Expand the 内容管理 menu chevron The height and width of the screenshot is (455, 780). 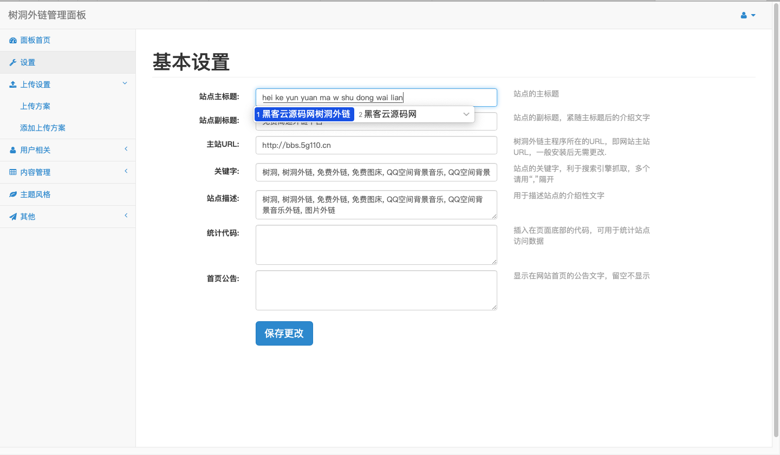click(x=126, y=171)
